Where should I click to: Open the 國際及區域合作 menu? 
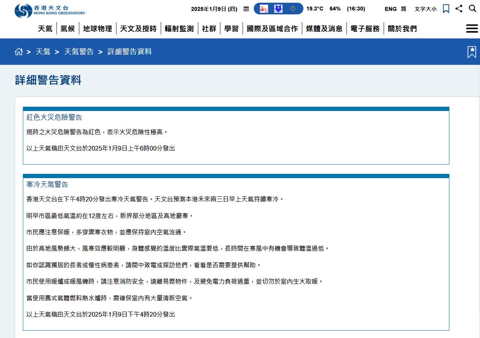[272, 28]
